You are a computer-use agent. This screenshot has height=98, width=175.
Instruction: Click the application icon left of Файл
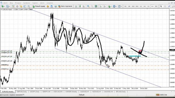pos(1,3)
